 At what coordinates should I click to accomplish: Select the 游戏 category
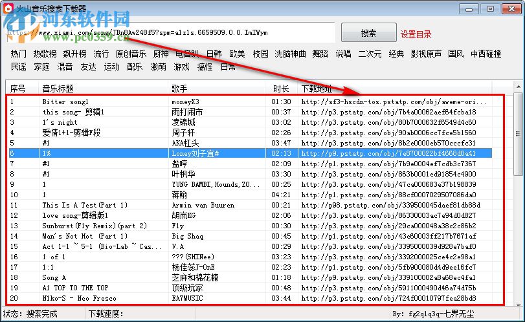point(181,67)
